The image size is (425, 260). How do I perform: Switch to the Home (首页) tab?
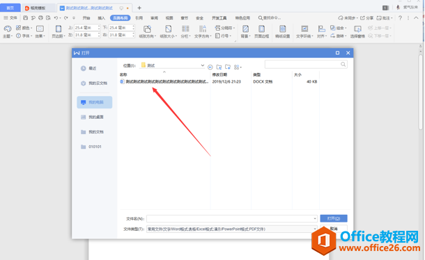pos(10,8)
